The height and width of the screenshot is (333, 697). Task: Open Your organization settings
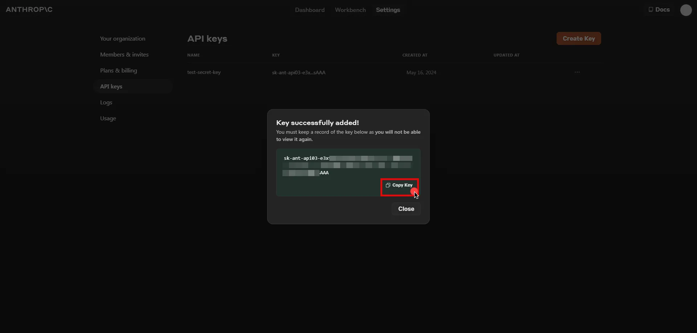point(122,38)
